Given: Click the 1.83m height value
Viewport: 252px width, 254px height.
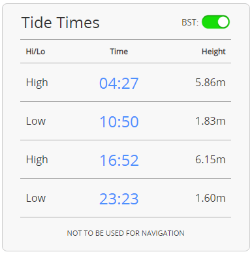Looking at the screenshot, I should [210, 121].
